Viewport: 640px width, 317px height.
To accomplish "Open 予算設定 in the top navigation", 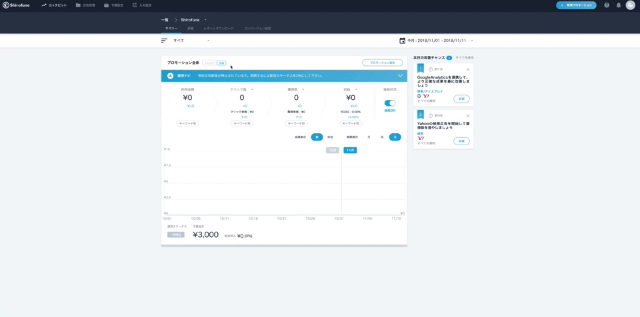I will click(x=113, y=5).
